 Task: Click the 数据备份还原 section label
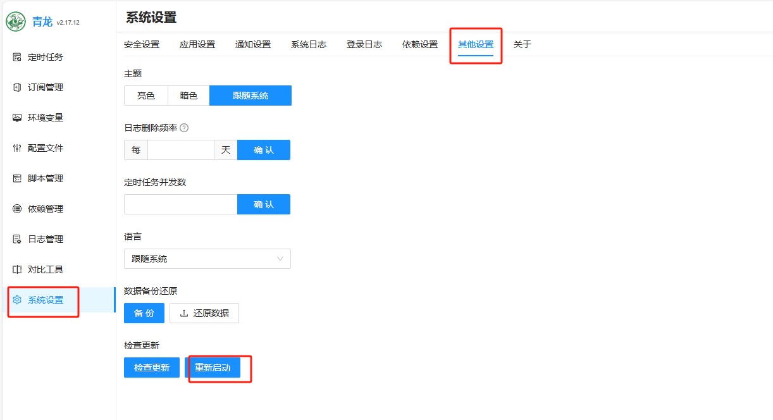click(x=151, y=291)
